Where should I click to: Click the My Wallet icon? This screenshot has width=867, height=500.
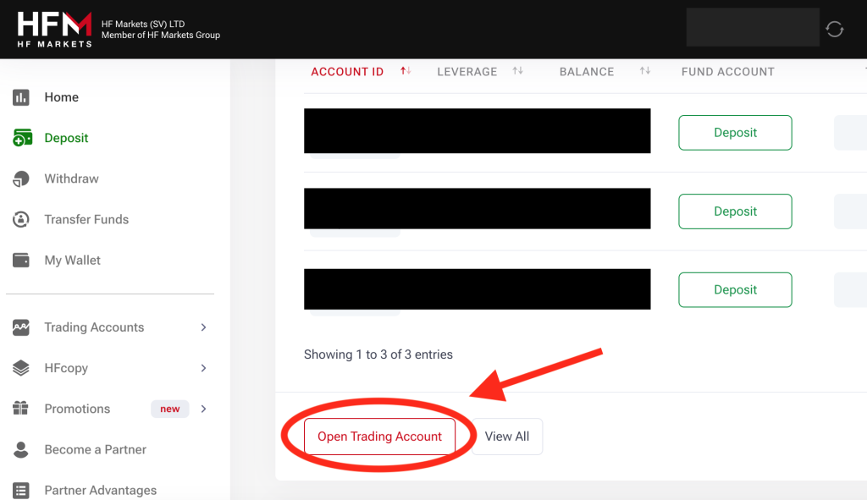(x=21, y=260)
